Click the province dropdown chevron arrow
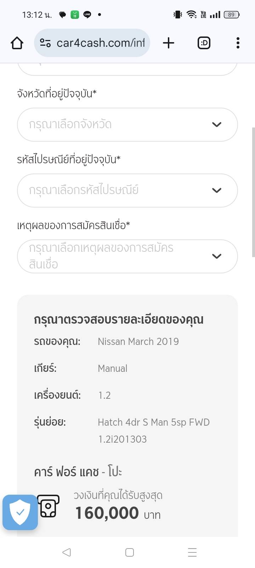 tap(216, 125)
